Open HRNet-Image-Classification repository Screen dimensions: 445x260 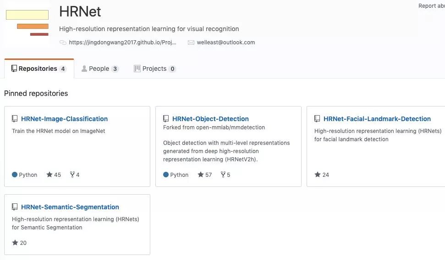[64, 119]
